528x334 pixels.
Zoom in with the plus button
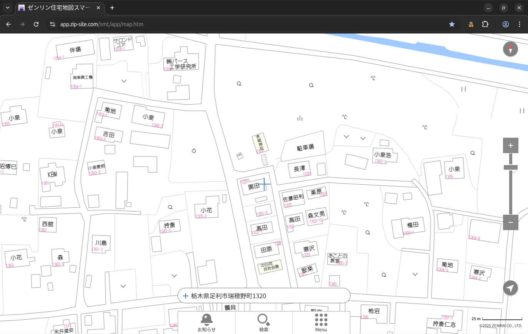[x=510, y=145]
